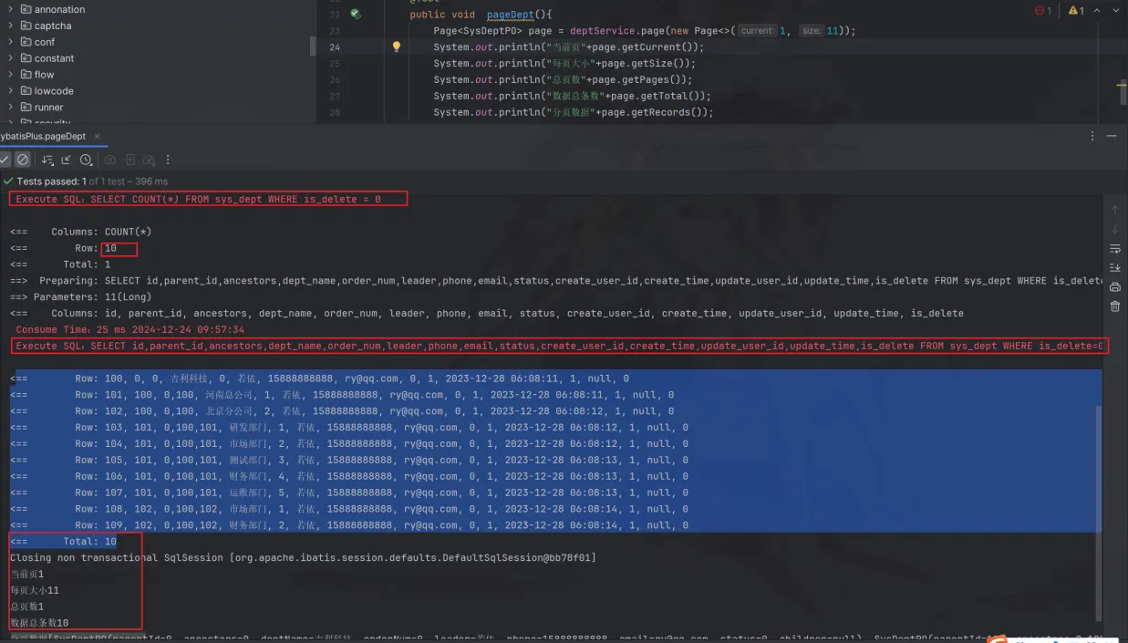The height and width of the screenshot is (643, 1128).
Task: Clear console with trash icon
Action: click(1114, 306)
